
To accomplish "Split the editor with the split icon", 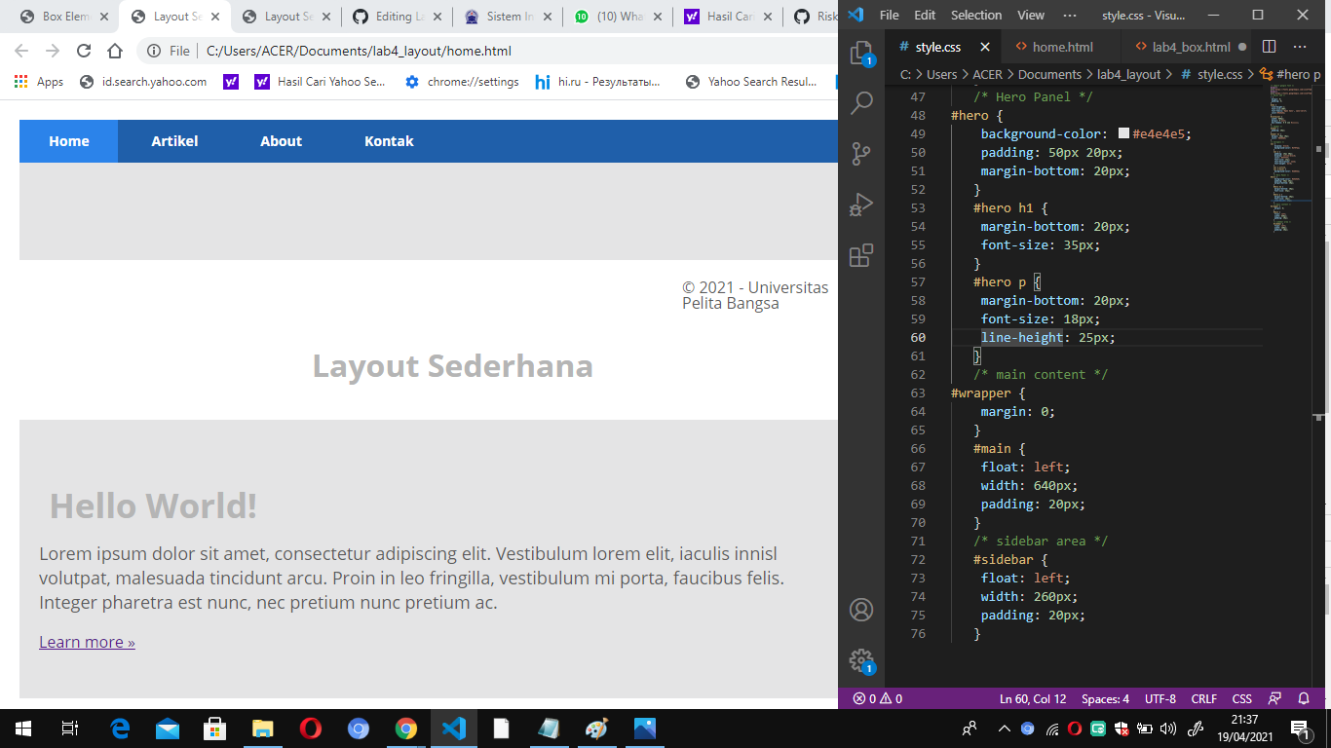I will tap(1268, 46).
